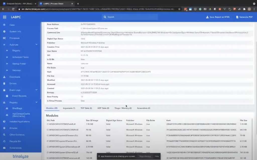Open Startup Folder in the sidebar
Image resolution: width=257 pixels, height=160 pixels.
click(19, 64)
